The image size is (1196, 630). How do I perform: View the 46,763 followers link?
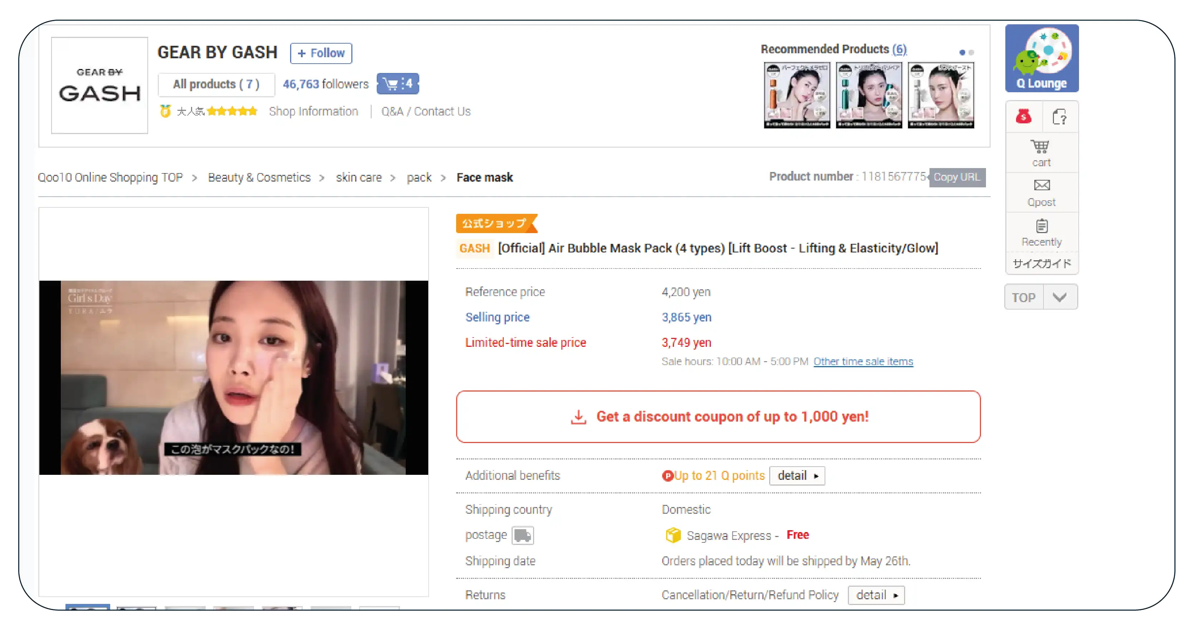pyautogui.click(x=326, y=84)
